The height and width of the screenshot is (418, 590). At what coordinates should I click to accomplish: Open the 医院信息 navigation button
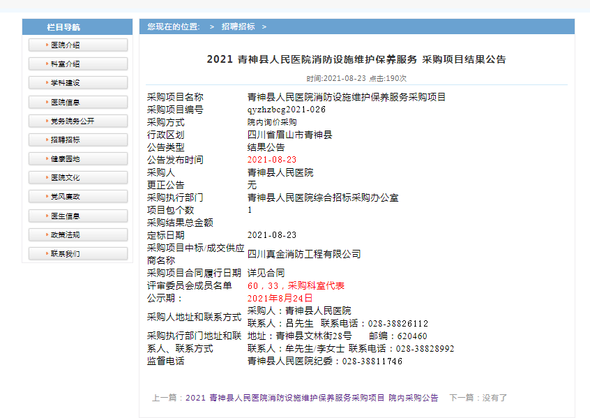(77, 102)
